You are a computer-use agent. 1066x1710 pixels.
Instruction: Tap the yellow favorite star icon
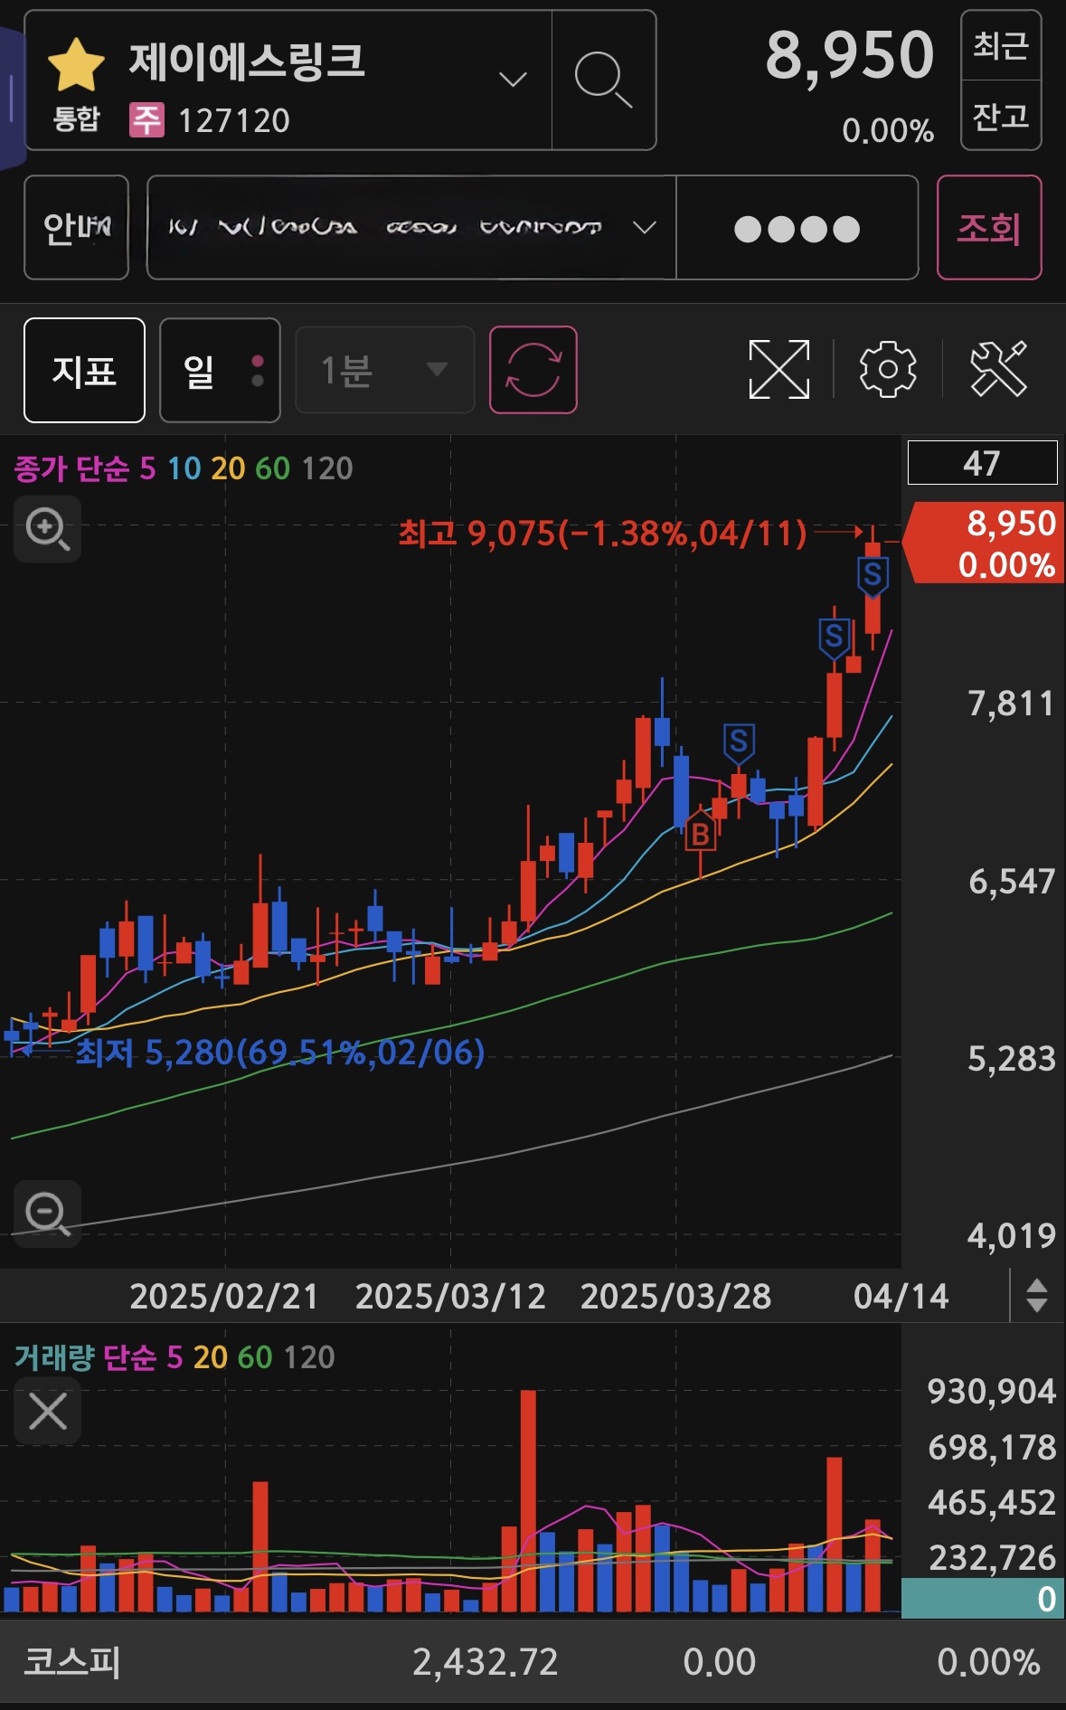[x=76, y=65]
